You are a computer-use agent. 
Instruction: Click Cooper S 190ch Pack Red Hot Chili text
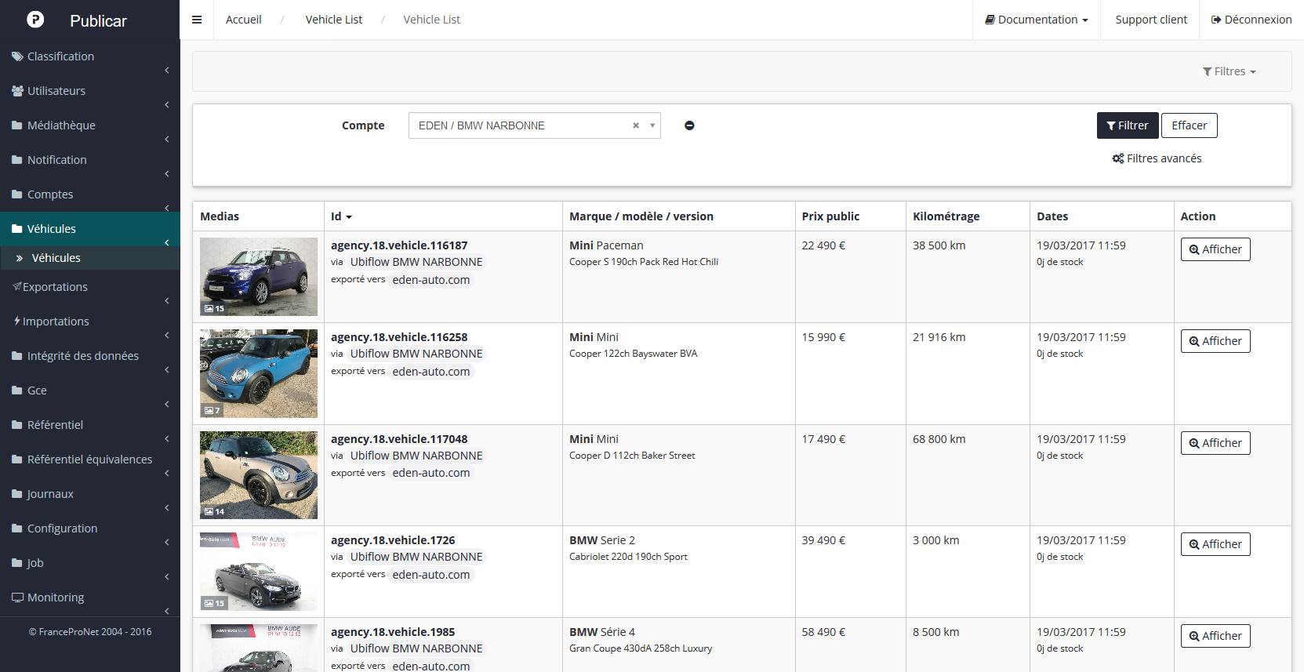pos(644,262)
